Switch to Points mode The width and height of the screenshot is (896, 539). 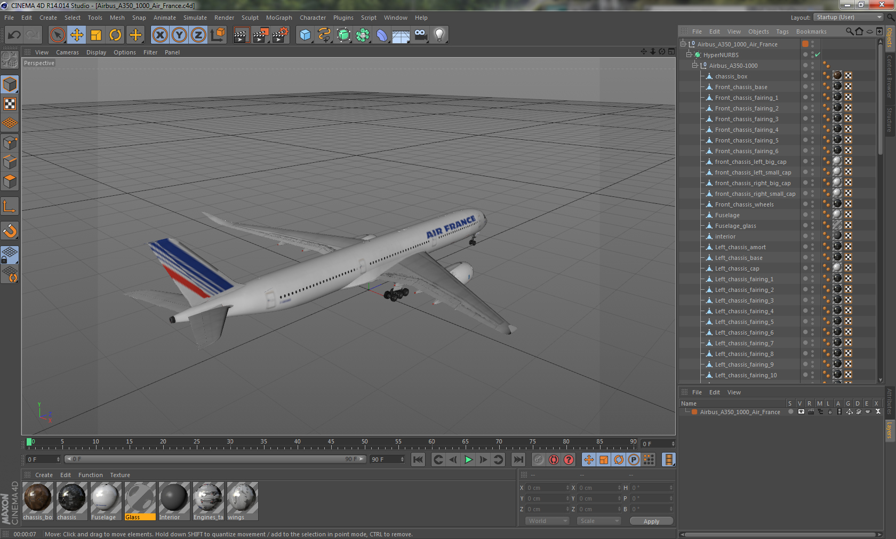pyautogui.click(x=10, y=143)
